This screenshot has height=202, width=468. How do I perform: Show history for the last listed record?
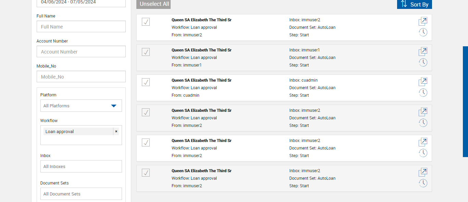coord(423,183)
